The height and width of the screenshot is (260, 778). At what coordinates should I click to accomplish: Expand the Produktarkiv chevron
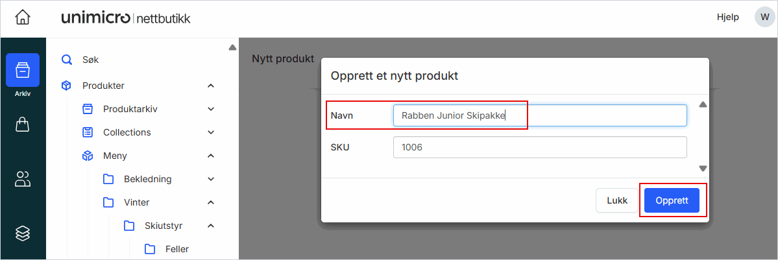point(210,109)
